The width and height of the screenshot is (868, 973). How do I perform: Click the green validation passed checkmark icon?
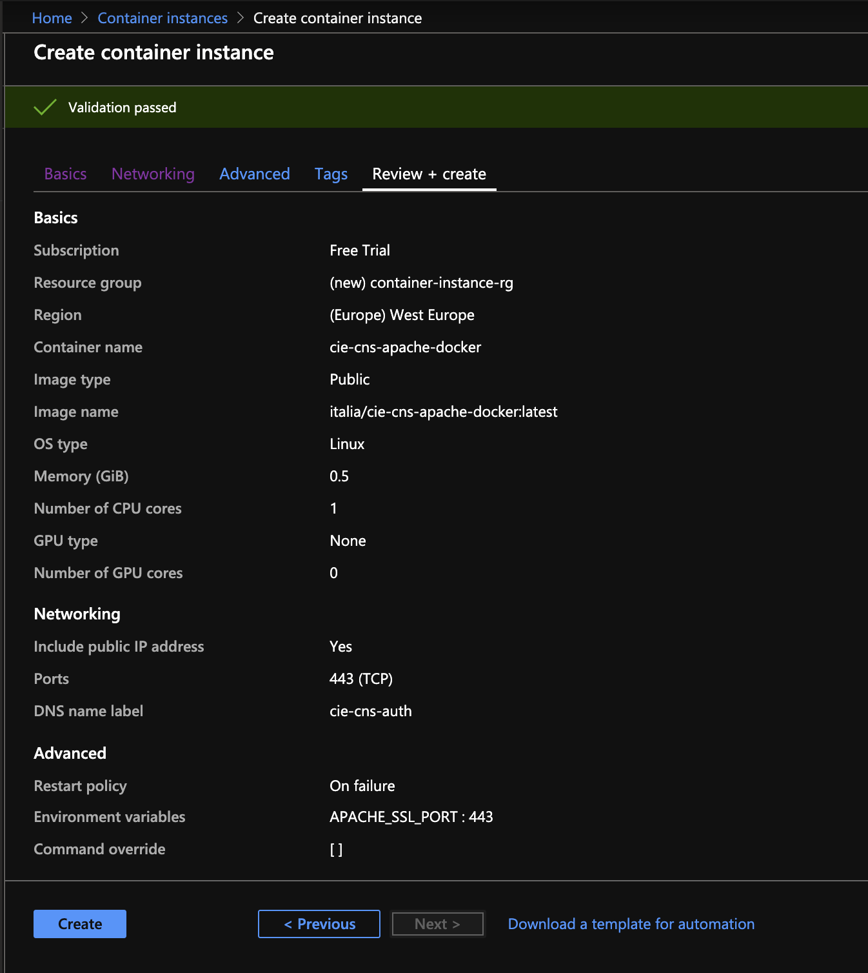tap(45, 107)
